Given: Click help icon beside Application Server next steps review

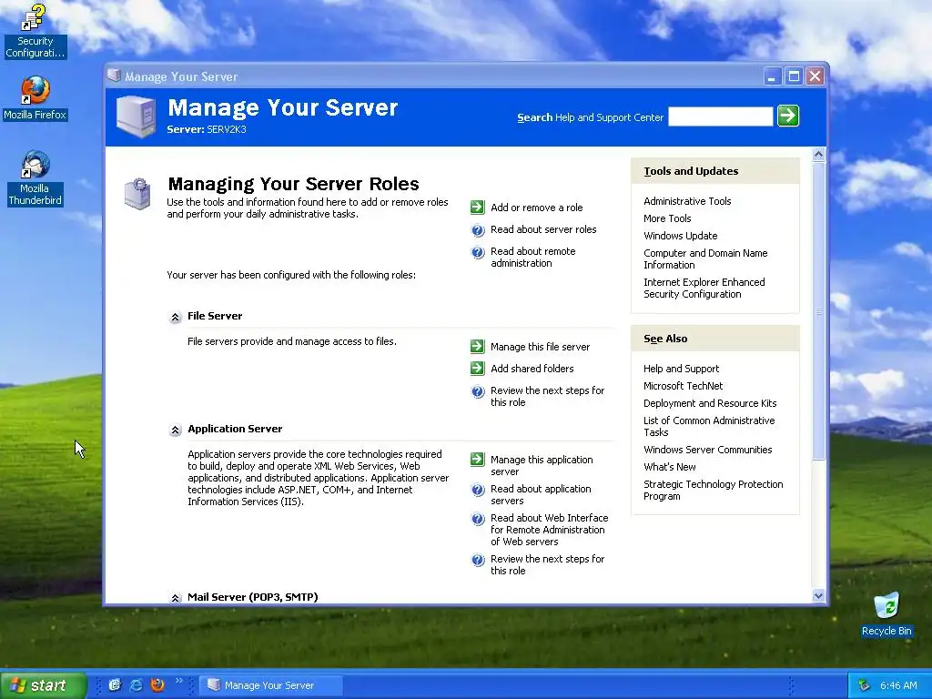Looking at the screenshot, I should [x=478, y=560].
